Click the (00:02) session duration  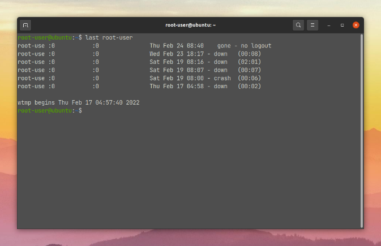[249, 86]
